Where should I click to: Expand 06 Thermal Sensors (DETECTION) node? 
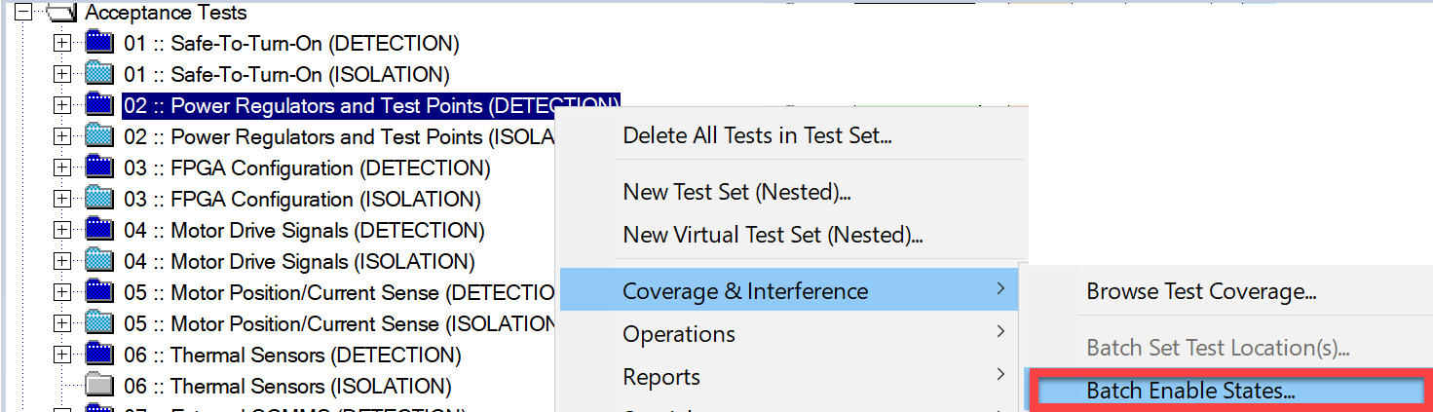tap(62, 355)
